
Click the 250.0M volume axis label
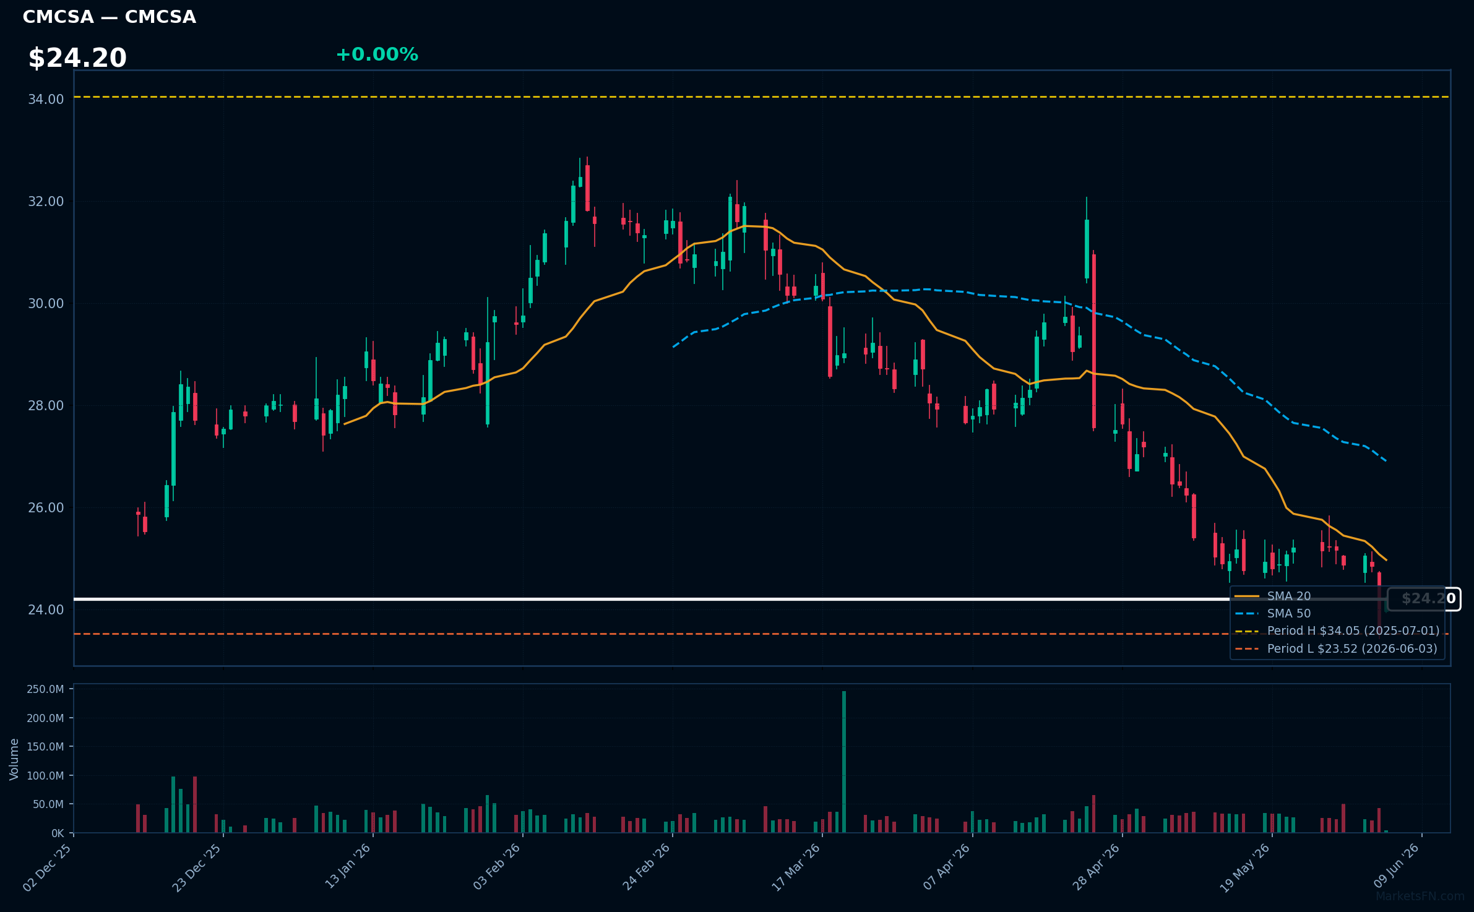pos(45,689)
